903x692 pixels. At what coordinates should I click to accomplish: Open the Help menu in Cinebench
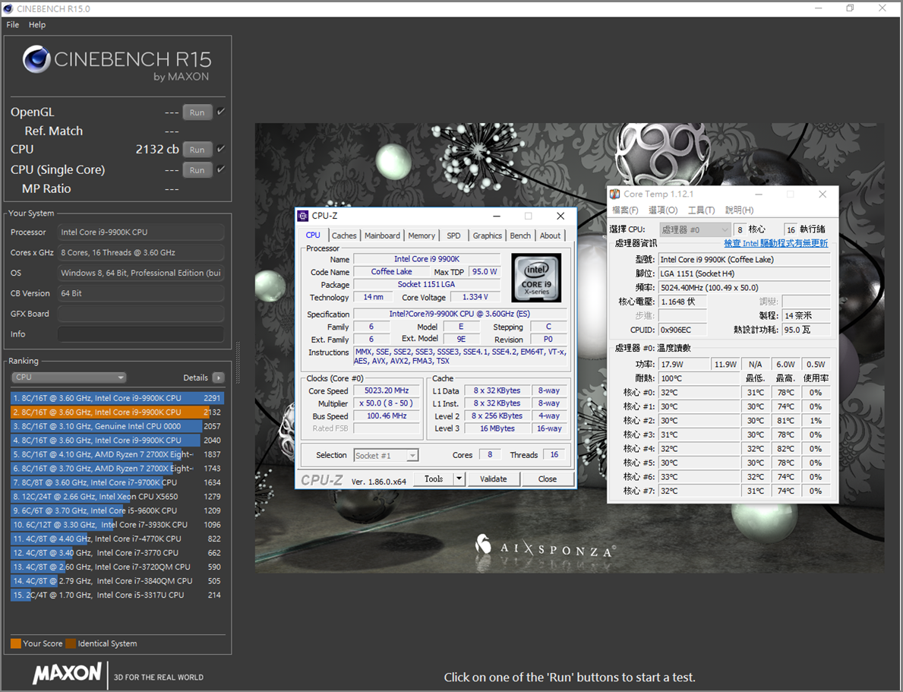(37, 25)
